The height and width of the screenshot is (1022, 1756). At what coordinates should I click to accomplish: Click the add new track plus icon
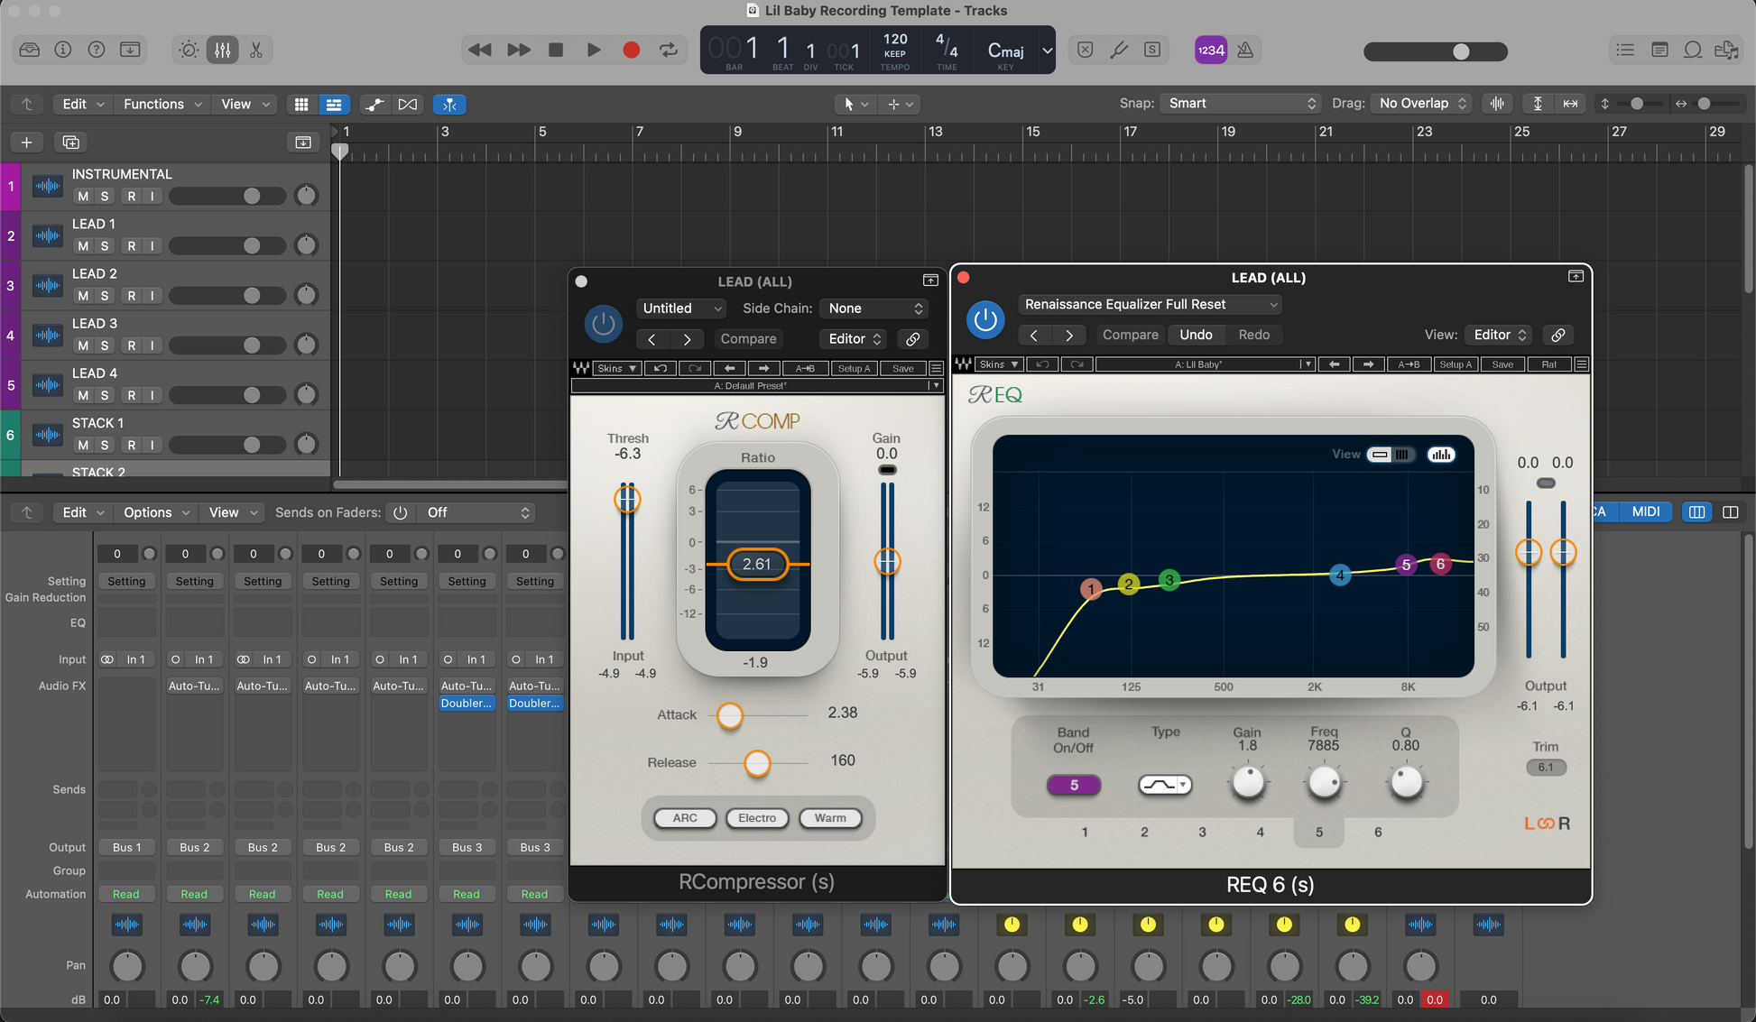[26, 143]
